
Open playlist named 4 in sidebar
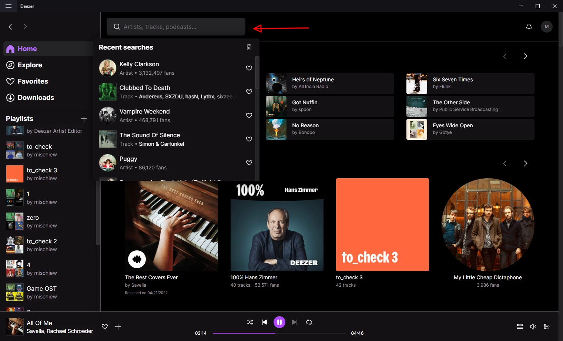pyautogui.click(x=48, y=269)
